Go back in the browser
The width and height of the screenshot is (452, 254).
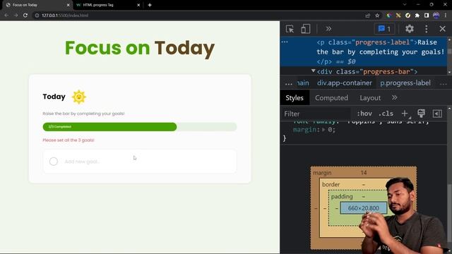tap(6, 16)
